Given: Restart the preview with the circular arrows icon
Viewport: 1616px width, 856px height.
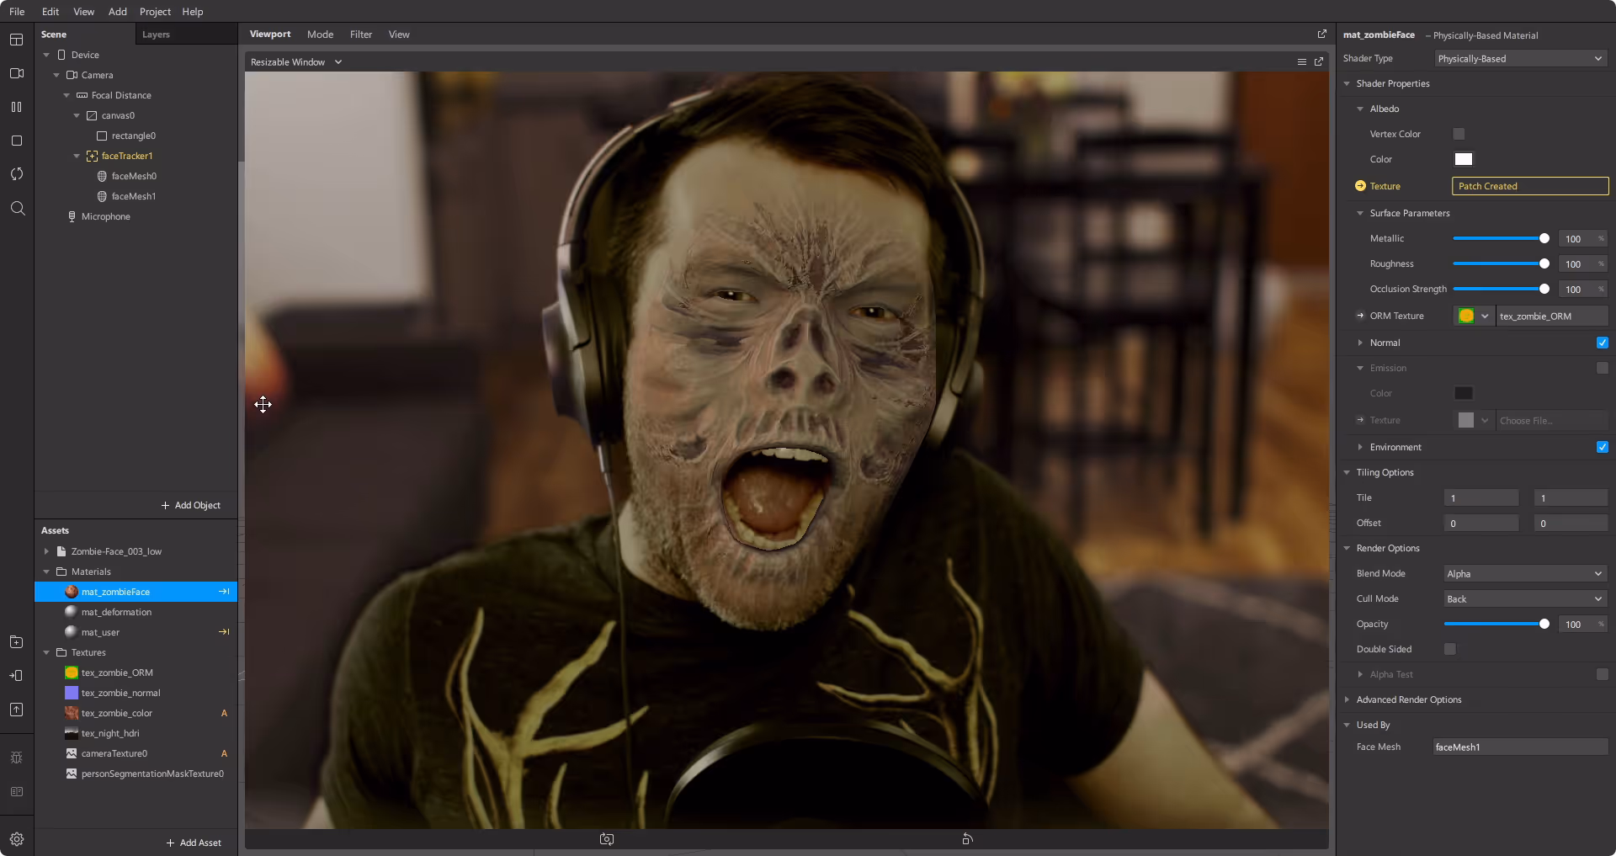Looking at the screenshot, I should coord(17,173).
